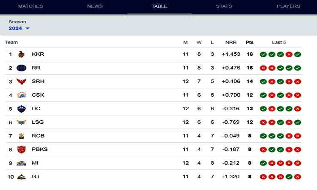Click the PBKS team logo
The width and height of the screenshot is (317, 190).
22,149
